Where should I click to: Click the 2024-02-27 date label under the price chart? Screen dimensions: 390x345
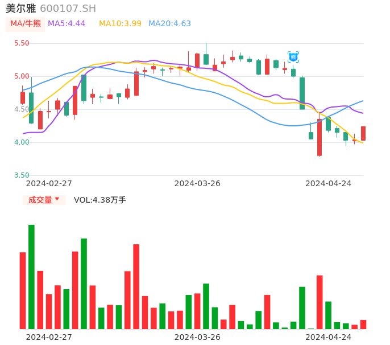[49, 183]
